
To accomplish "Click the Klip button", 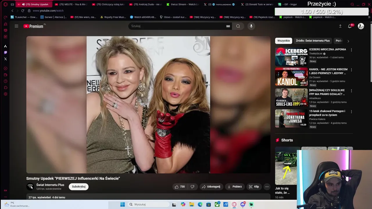I will click(x=254, y=187).
